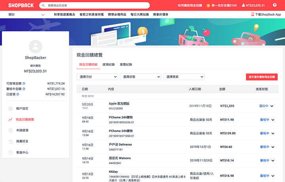Open 客服中心 in sidebar

click(22, 152)
